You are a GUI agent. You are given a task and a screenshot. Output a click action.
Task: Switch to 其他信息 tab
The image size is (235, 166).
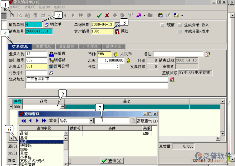coord(67,47)
